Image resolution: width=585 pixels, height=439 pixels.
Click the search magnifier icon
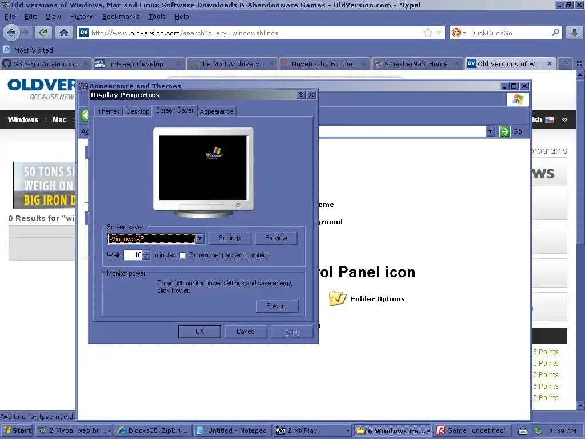pyautogui.click(x=555, y=33)
